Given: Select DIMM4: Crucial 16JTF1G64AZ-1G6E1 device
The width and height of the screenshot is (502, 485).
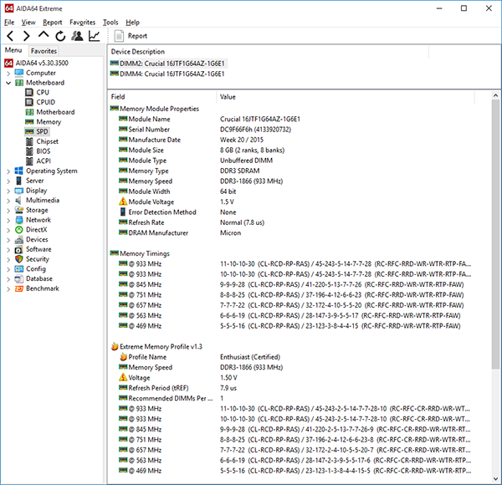Looking at the screenshot, I should click(167, 74).
